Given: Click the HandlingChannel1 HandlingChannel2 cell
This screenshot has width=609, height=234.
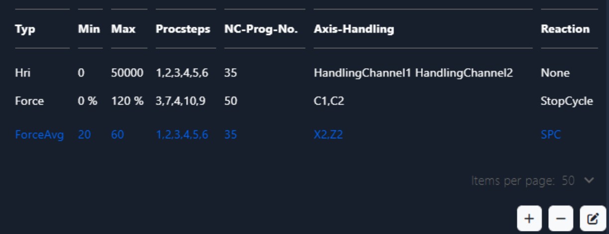Looking at the screenshot, I should tap(413, 73).
